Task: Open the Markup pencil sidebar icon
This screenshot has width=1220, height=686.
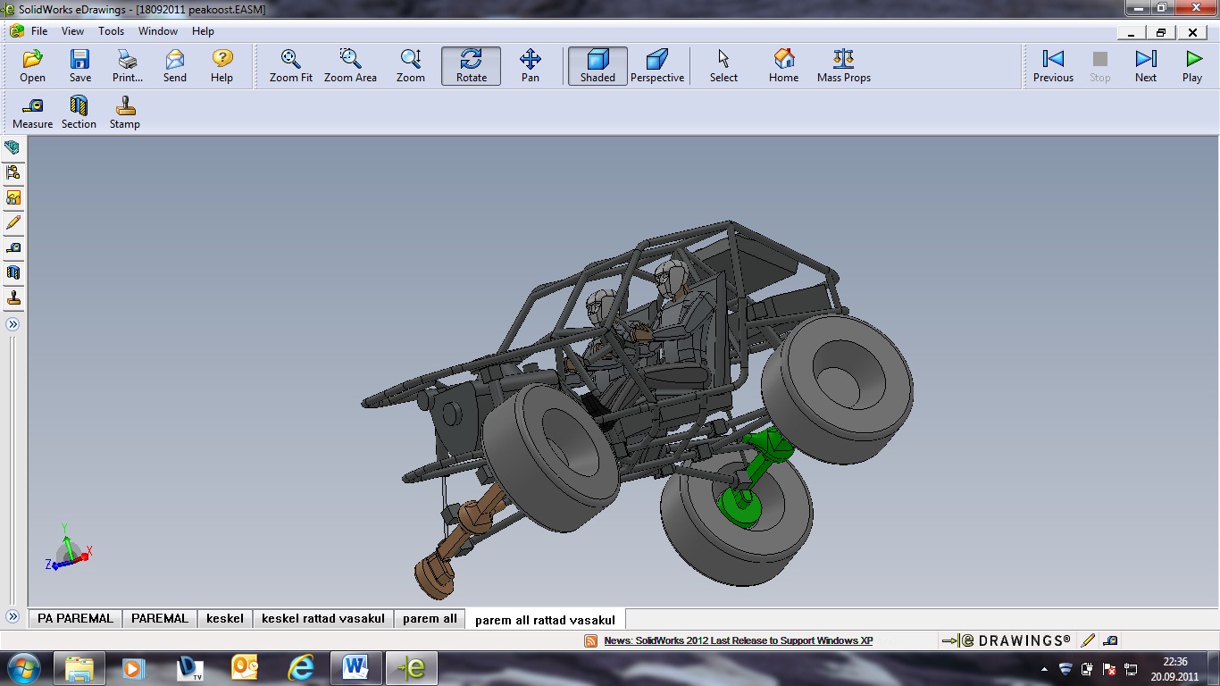Action: [x=13, y=222]
